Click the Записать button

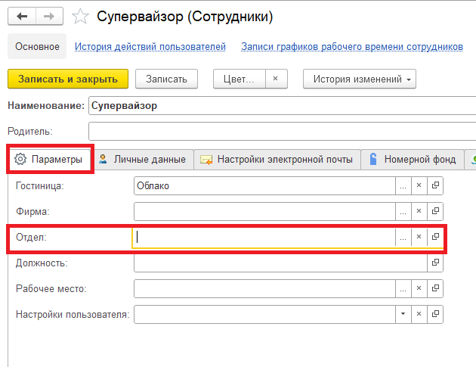coord(166,79)
